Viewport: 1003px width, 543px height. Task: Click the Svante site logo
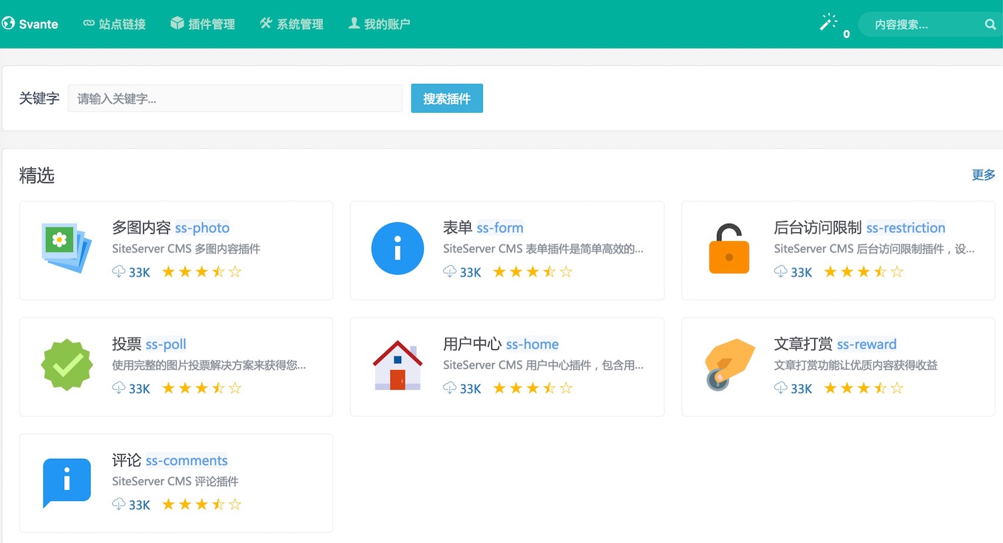click(30, 24)
